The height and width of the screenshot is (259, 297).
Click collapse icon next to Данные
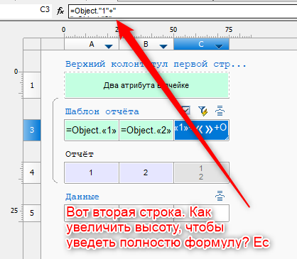click(x=220, y=196)
